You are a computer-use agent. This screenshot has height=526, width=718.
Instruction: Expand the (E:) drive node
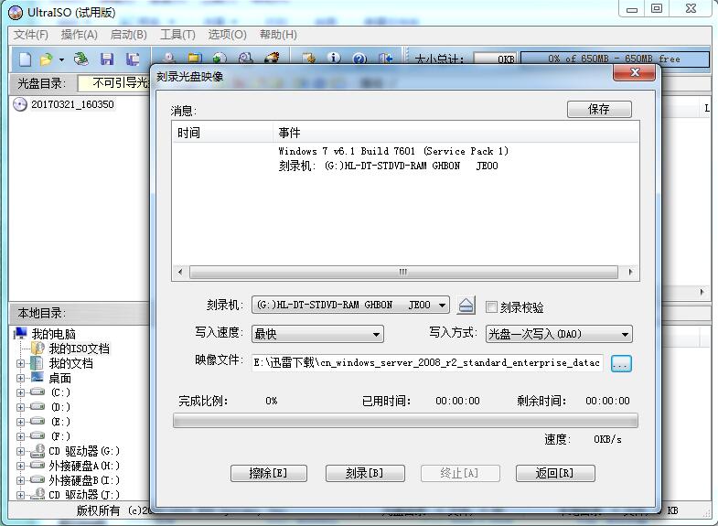[20, 422]
